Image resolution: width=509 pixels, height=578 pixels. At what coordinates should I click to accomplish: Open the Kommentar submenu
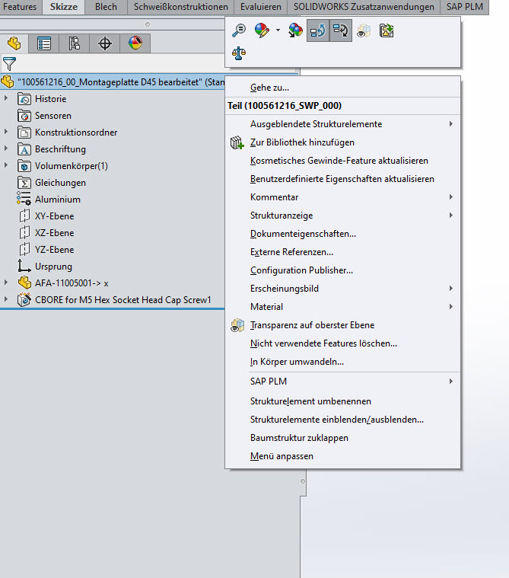(x=342, y=196)
